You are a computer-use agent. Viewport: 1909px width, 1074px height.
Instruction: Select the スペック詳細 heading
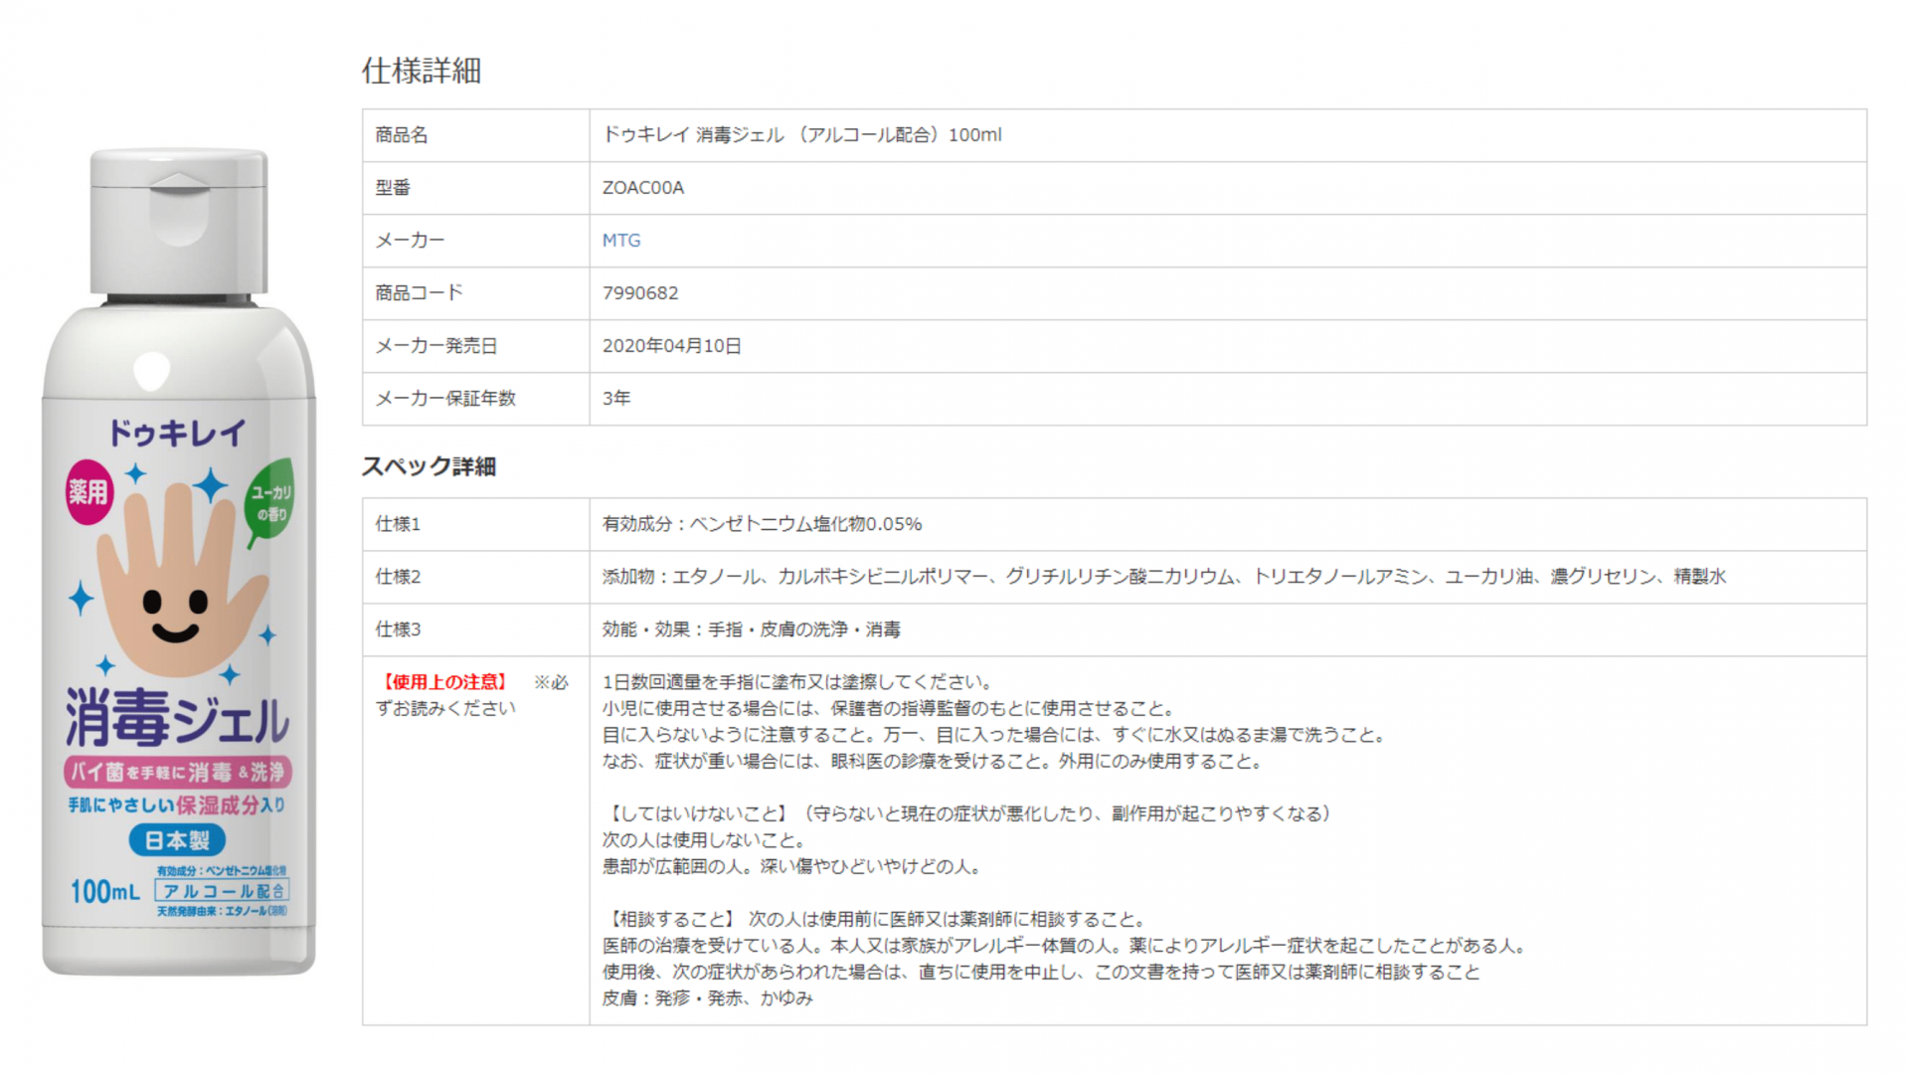tap(429, 466)
